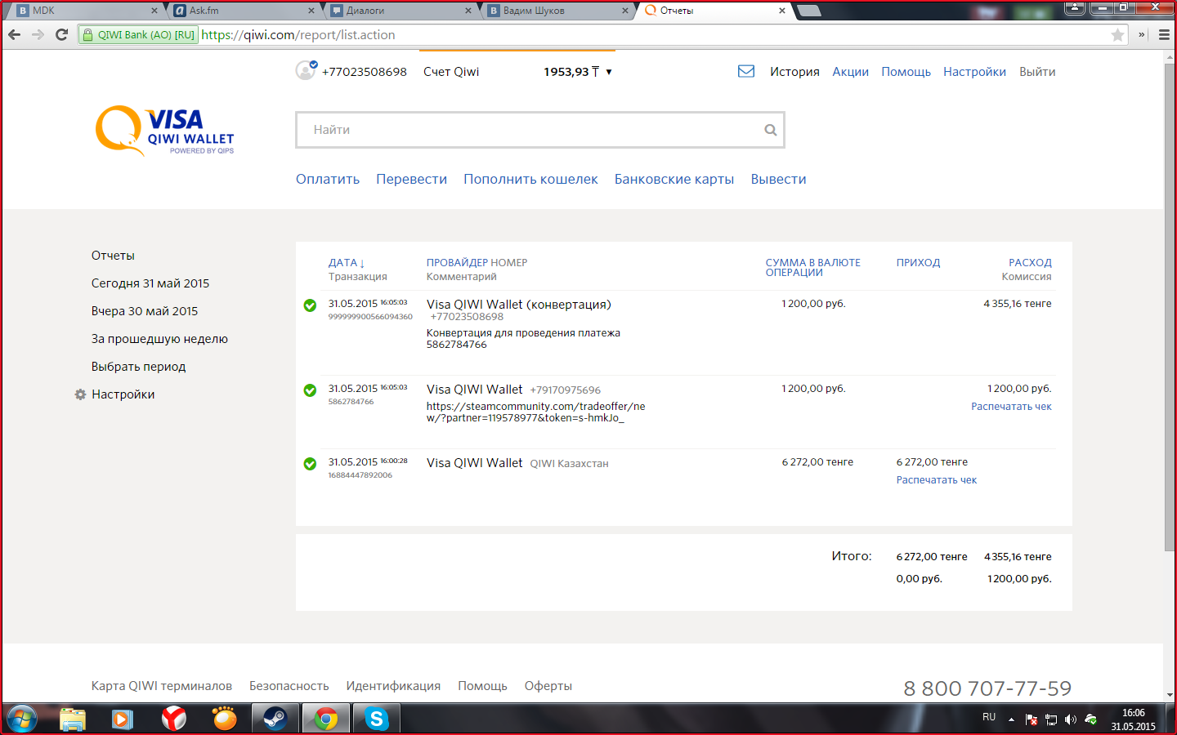Click the Action Center flag tray icon
Screen dimensions: 1177x735
point(1032,719)
